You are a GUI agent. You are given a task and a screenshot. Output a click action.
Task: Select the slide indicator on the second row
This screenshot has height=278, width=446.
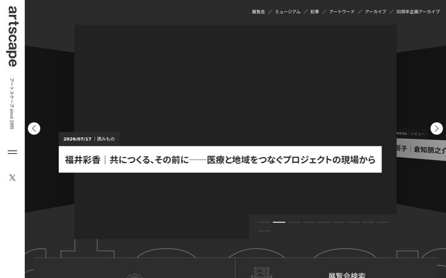click(x=264, y=231)
